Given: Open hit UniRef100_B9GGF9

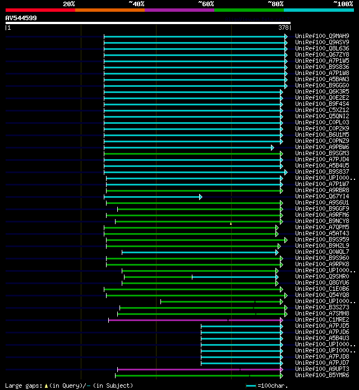Looking at the screenshot, I should (x=322, y=208).
